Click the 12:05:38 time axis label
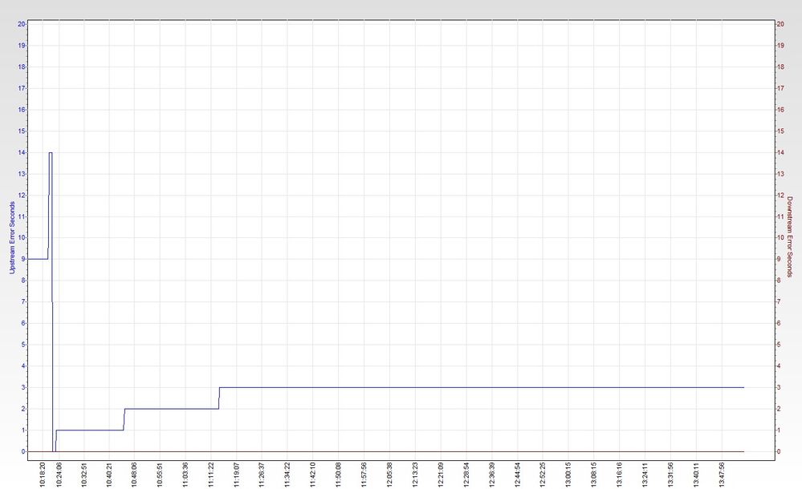 (389, 475)
